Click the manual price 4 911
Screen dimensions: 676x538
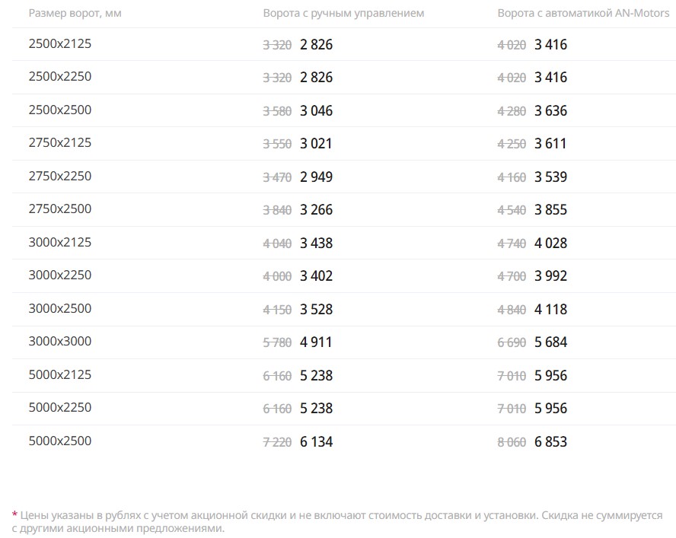click(316, 342)
